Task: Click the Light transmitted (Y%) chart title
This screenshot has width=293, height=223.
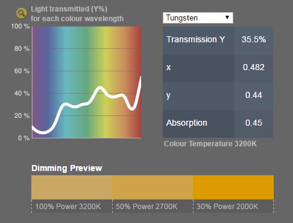Action: pyautogui.click(x=77, y=14)
